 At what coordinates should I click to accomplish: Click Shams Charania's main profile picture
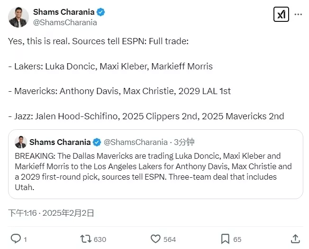18,17
